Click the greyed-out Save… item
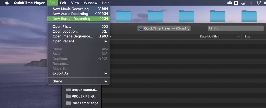Screen dimensions: 266x108 (78, 54)
